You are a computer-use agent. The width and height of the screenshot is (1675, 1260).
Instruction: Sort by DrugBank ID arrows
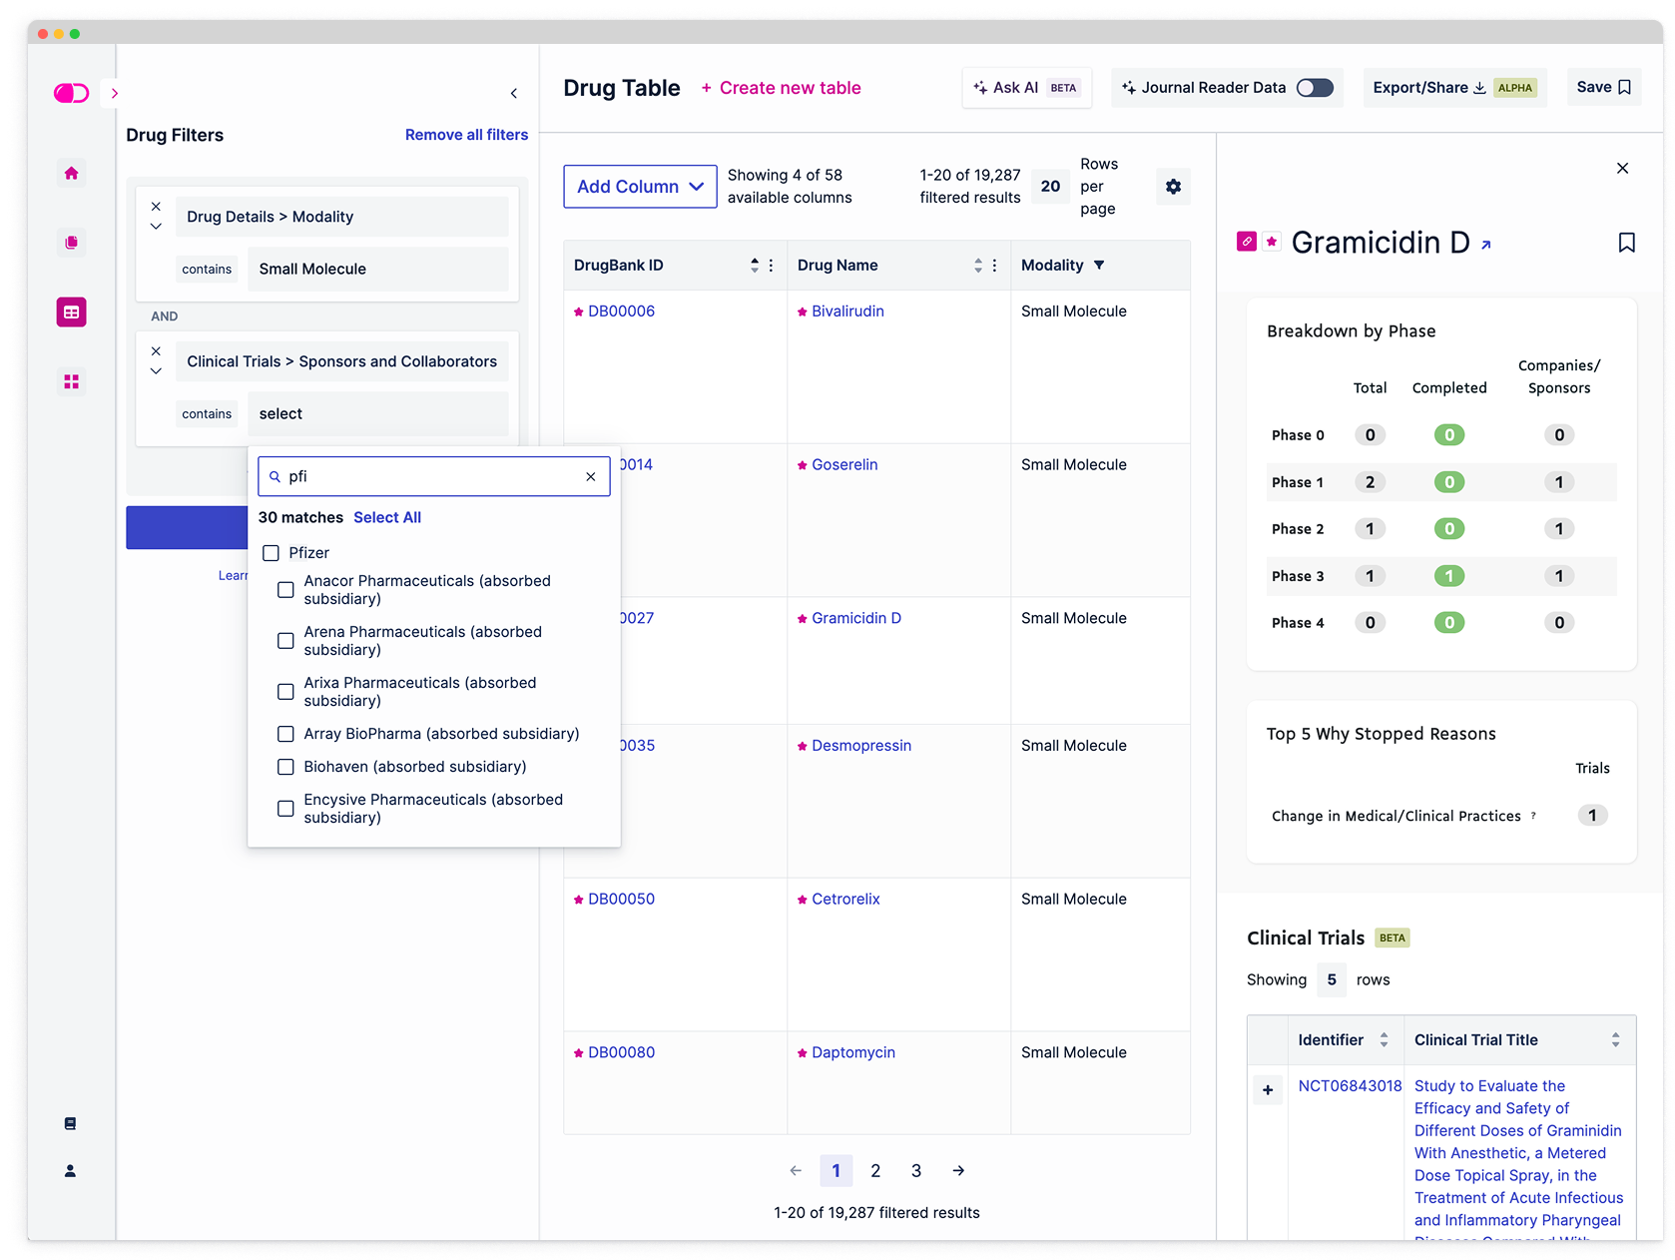click(755, 266)
